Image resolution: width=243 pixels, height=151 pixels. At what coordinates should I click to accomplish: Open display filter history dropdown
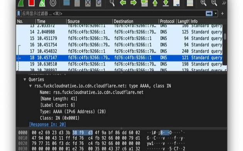pos(216,13)
